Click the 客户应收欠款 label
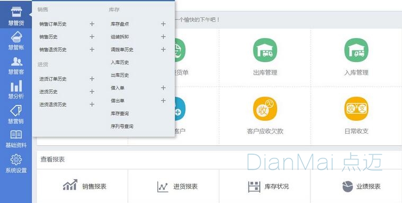Viewport: 402px width, 203px height. (265, 131)
